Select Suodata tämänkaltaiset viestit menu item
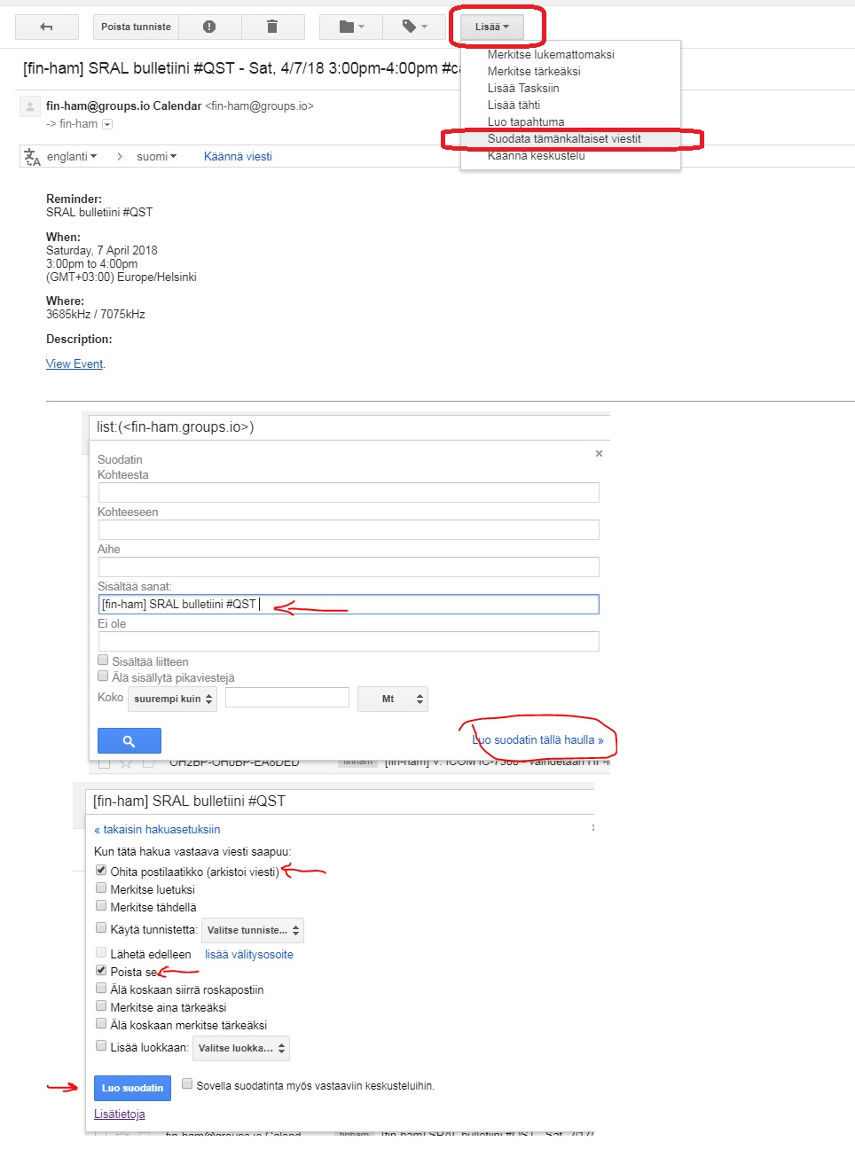The height and width of the screenshot is (1165, 855). click(563, 138)
